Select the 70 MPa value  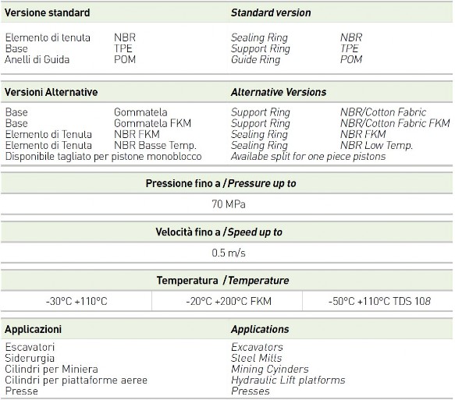[x=229, y=204]
